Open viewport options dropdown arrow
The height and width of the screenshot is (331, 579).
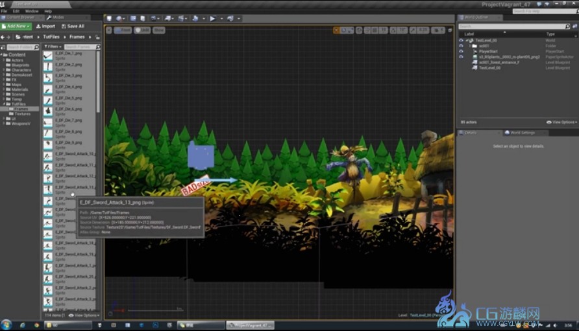click(109, 30)
